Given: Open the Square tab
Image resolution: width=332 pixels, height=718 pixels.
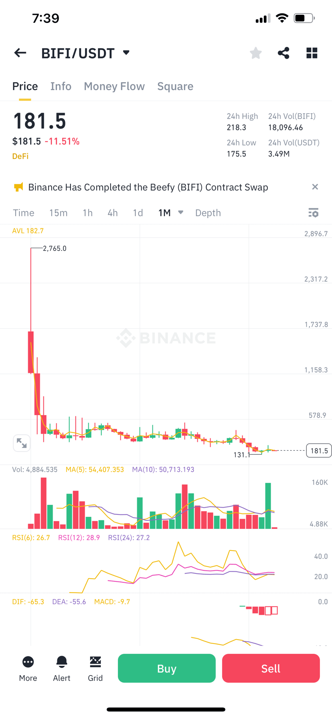Looking at the screenshot, I should tap(175, 86).
